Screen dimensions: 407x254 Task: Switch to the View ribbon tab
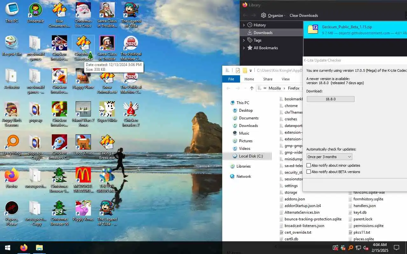(x=286, y=79)
